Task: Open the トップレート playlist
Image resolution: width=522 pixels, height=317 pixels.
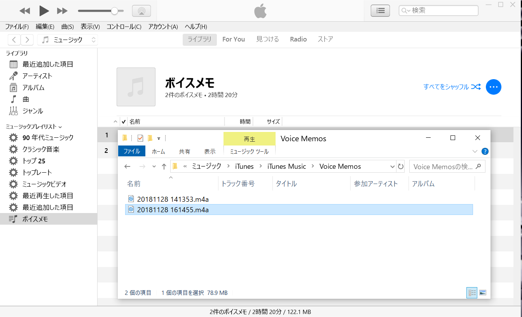Action: coord(49,172)
